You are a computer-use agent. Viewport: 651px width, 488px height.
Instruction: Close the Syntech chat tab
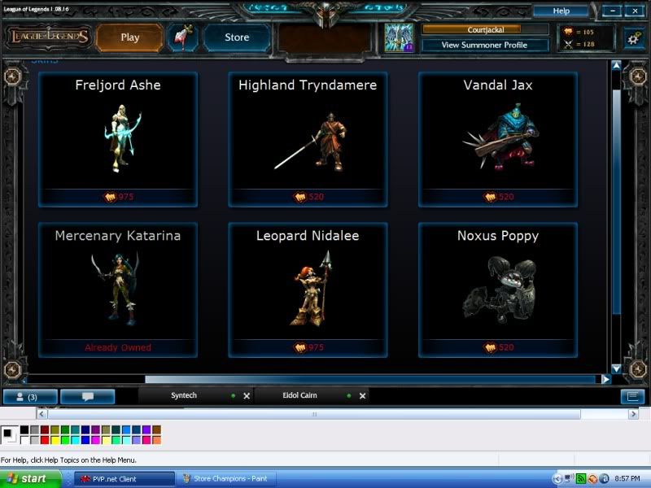point(246,396)
